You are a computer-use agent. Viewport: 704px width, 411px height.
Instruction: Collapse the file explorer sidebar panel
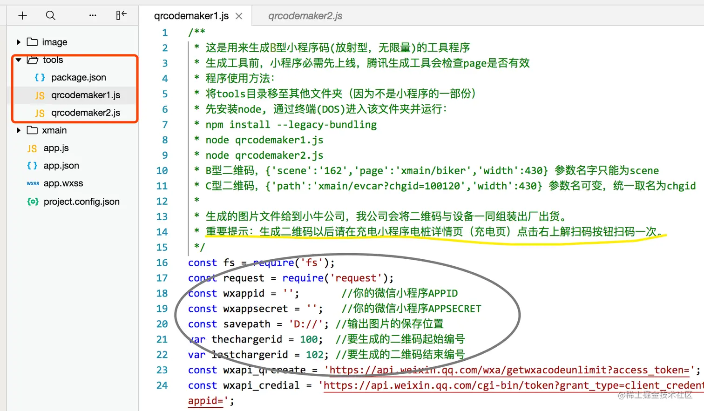click(x=121, y=15)
